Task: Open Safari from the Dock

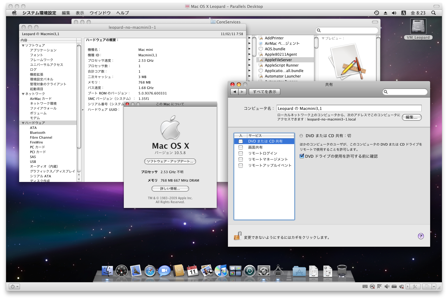Action: (150, 271)
